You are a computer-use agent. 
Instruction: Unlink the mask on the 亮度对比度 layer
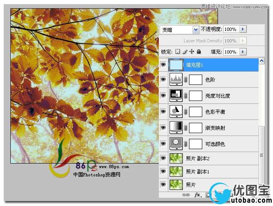click(x=186, y=96)
